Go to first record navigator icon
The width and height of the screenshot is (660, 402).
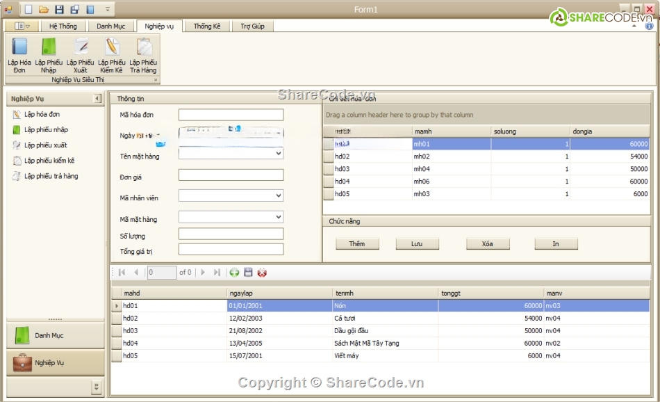(122, 272)
